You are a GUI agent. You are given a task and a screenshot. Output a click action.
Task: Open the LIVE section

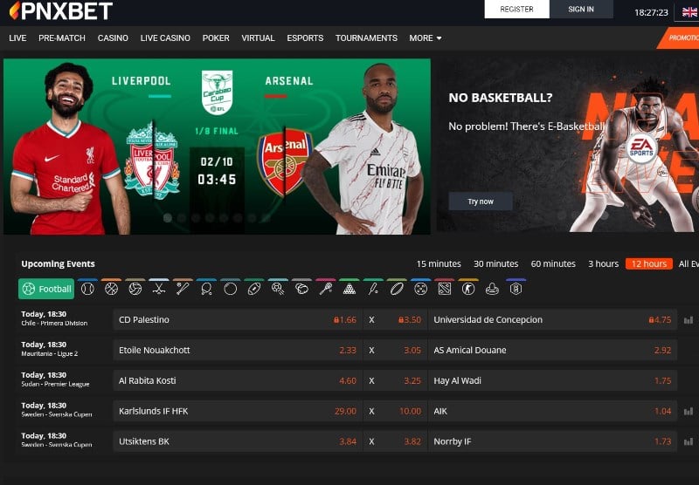(x=17, y=38)
